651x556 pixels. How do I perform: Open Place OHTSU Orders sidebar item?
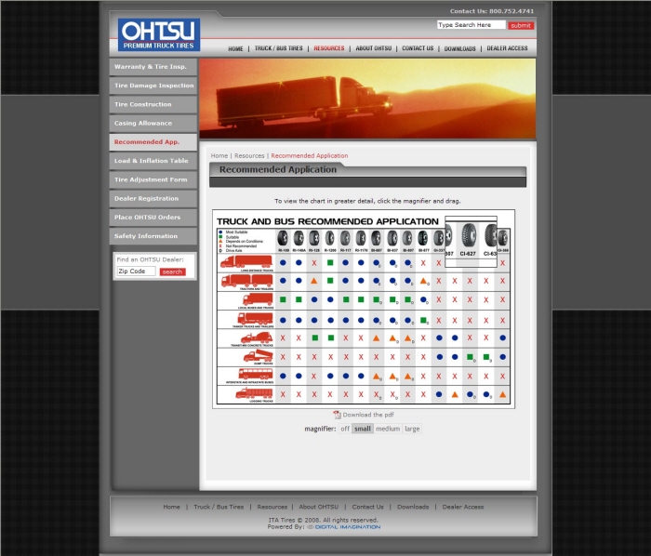153,218
